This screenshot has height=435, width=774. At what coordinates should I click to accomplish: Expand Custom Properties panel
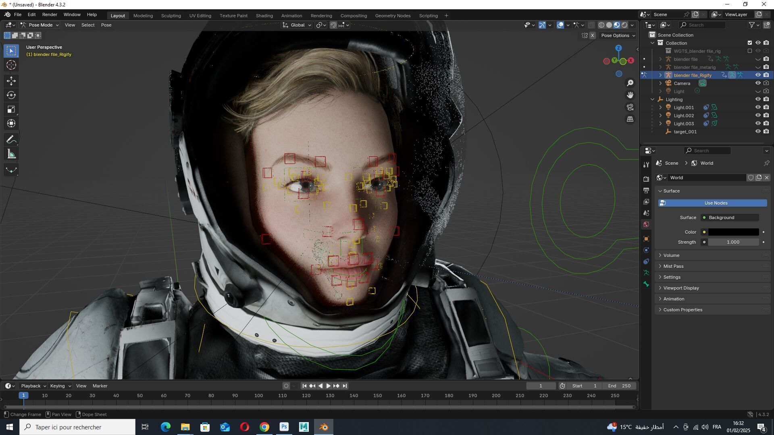pyautogui.click(x=682, y=310)
